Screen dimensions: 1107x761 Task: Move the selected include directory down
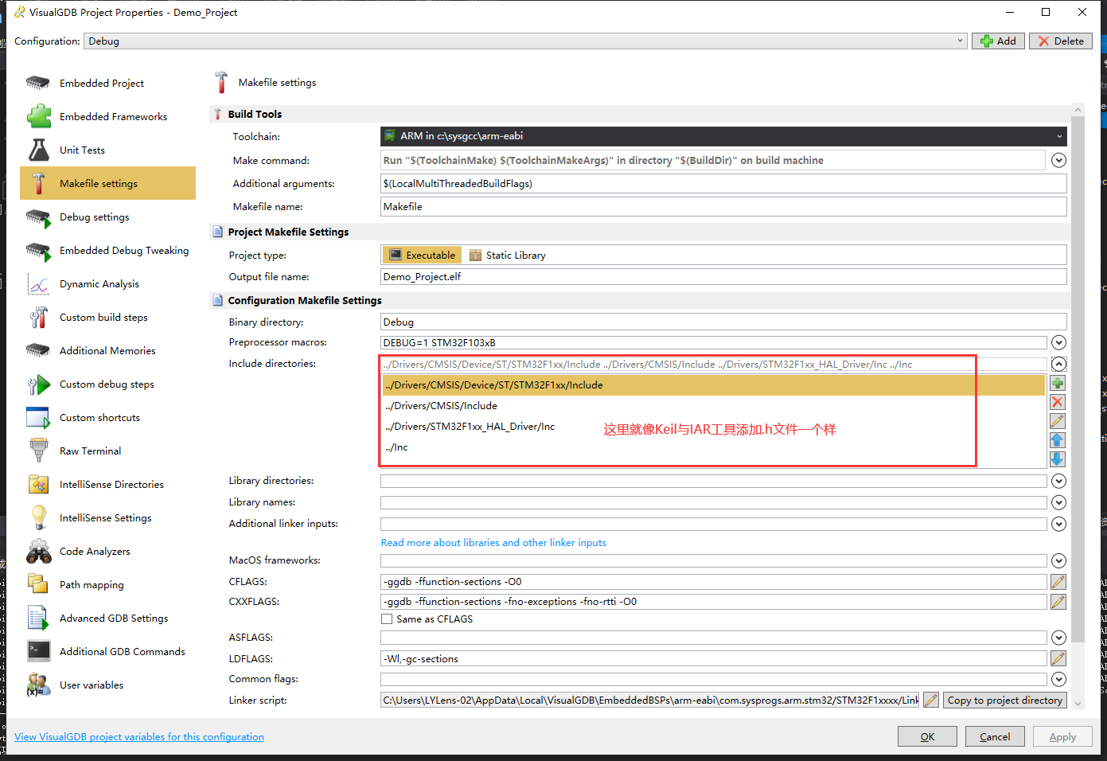point(1058,459)
